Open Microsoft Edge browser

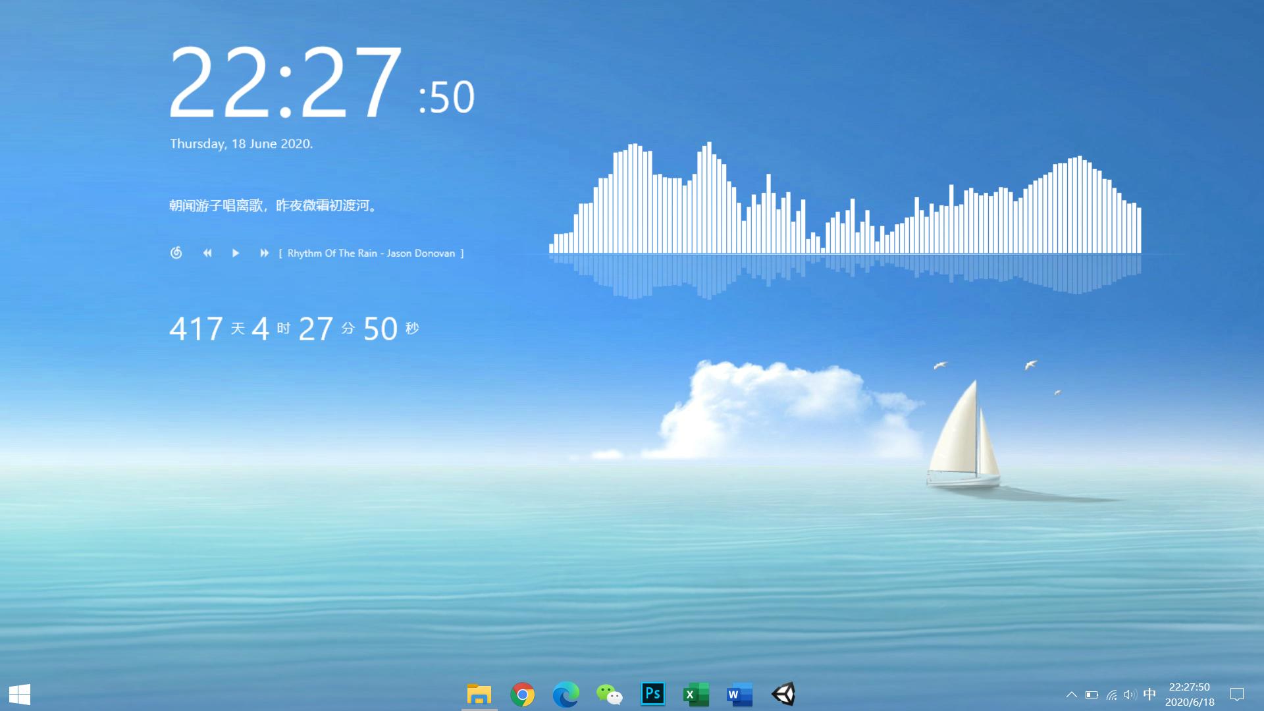[566, 695]
